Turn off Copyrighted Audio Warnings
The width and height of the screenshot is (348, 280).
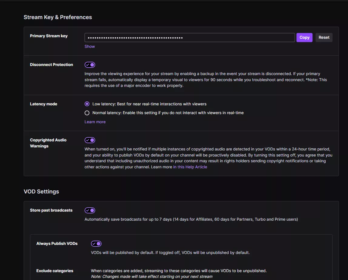point(90,140)
